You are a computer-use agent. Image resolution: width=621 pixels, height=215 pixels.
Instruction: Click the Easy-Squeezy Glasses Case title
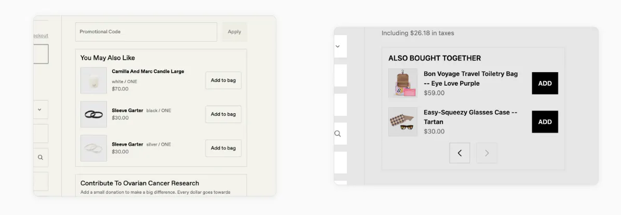coord(470,117)
